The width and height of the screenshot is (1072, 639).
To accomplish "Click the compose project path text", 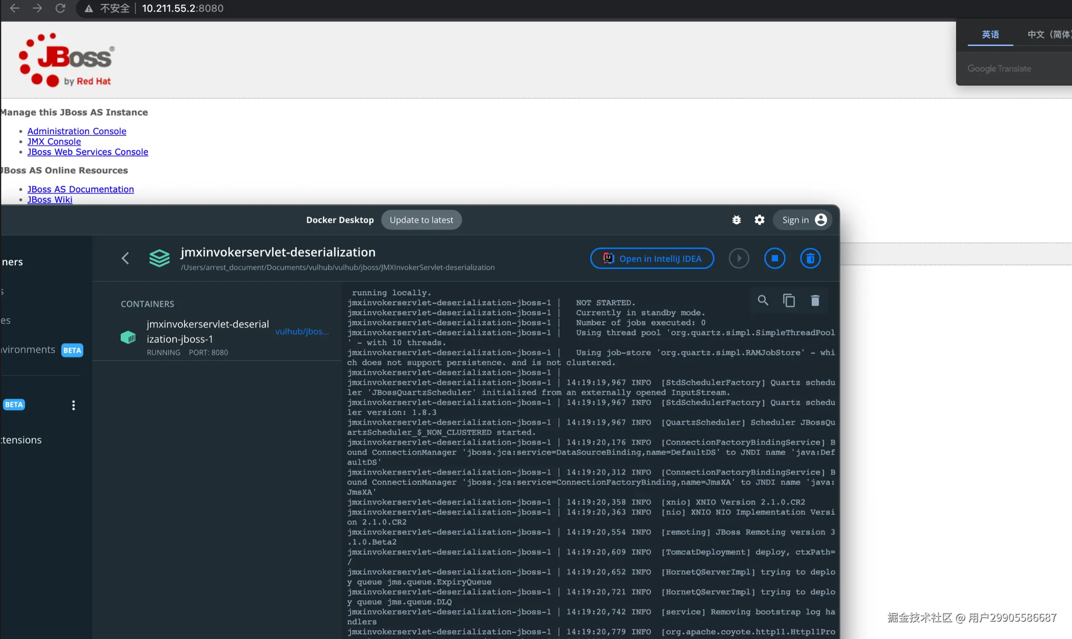I will click(338, 267).
